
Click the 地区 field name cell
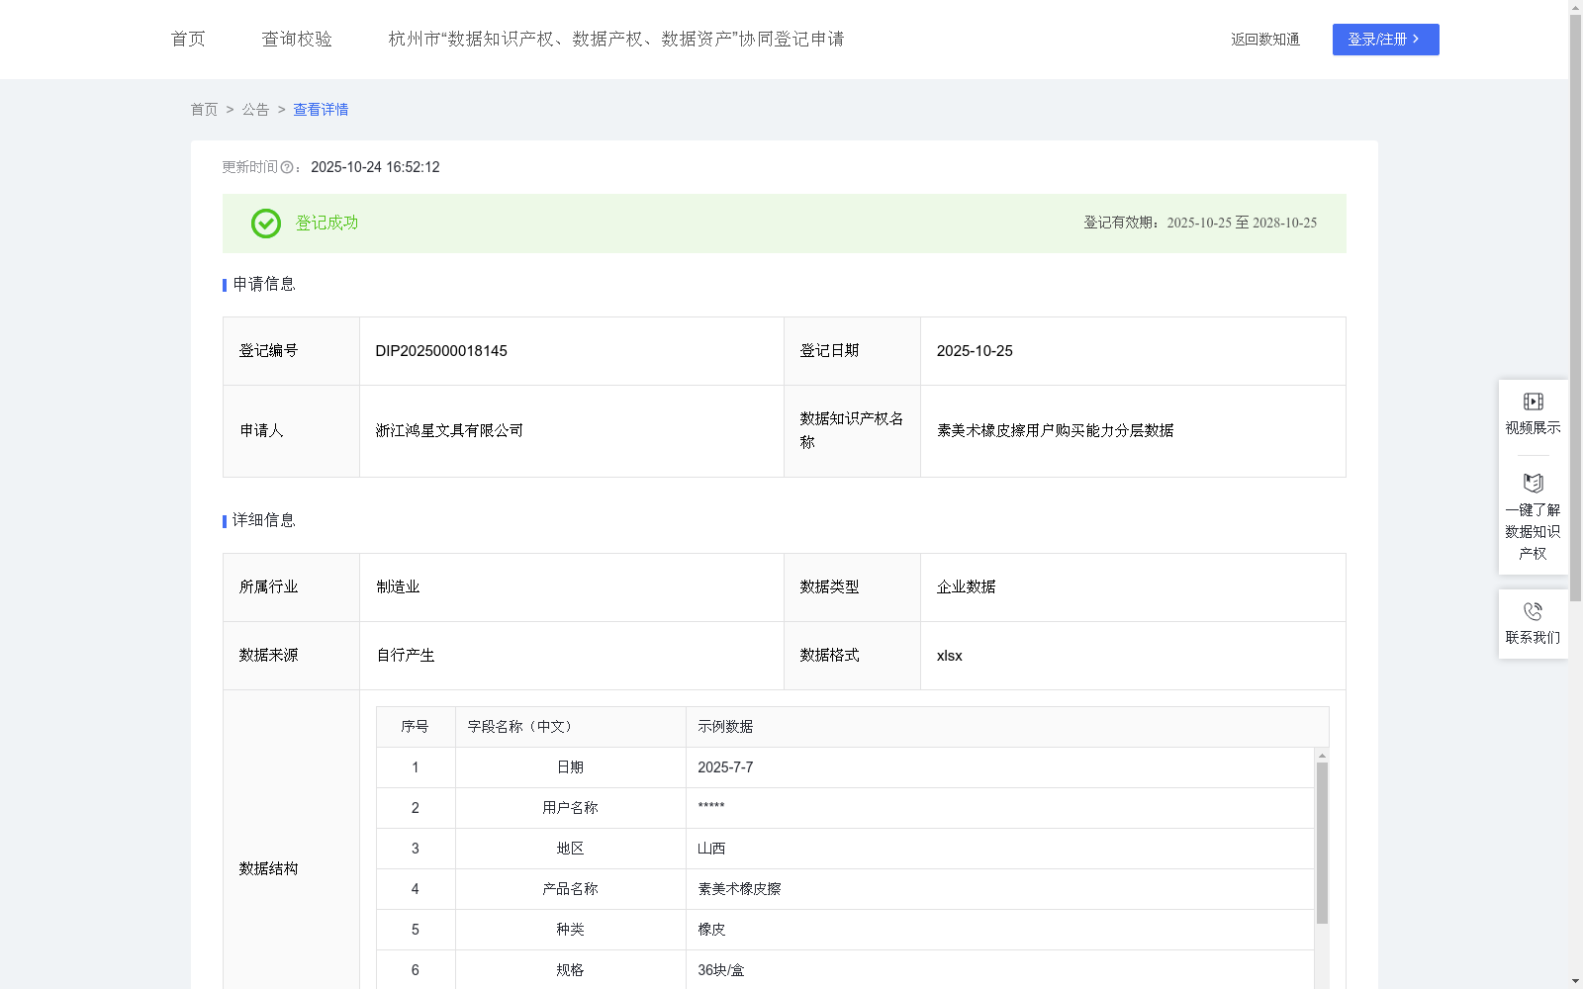[570, 849]
